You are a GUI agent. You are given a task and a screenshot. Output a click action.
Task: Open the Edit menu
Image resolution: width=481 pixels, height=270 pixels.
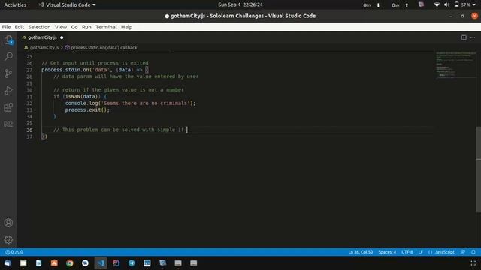click(x=20, y=27)
